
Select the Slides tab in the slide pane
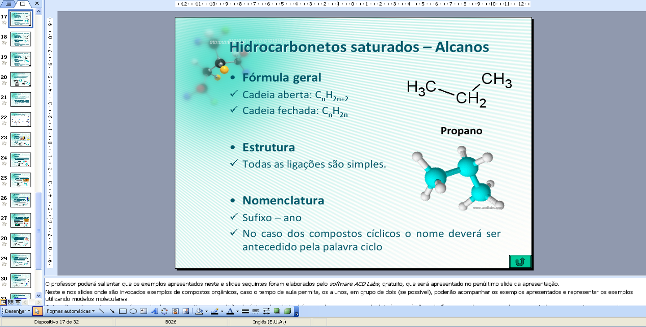click(23, 4)
